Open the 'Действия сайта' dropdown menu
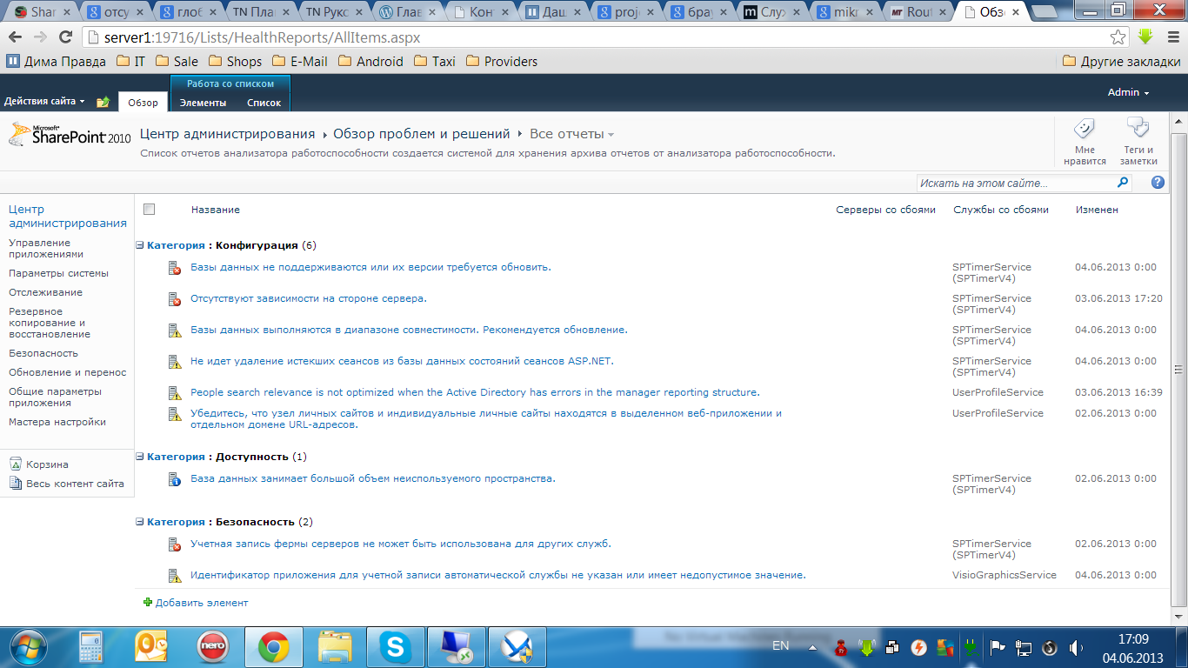 point(44,102)
